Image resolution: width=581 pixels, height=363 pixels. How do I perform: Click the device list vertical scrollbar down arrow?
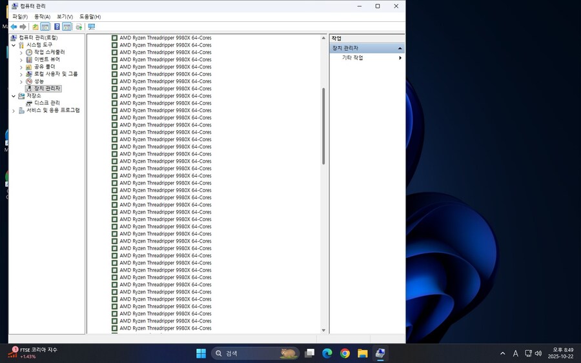(323, 330)
